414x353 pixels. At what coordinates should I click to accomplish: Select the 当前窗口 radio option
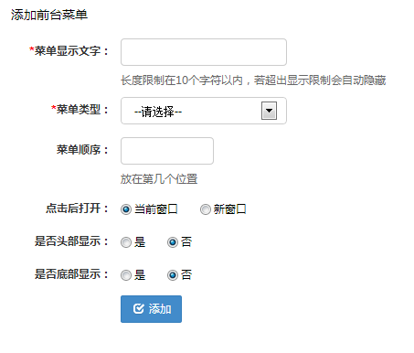[x=126, y=209]
